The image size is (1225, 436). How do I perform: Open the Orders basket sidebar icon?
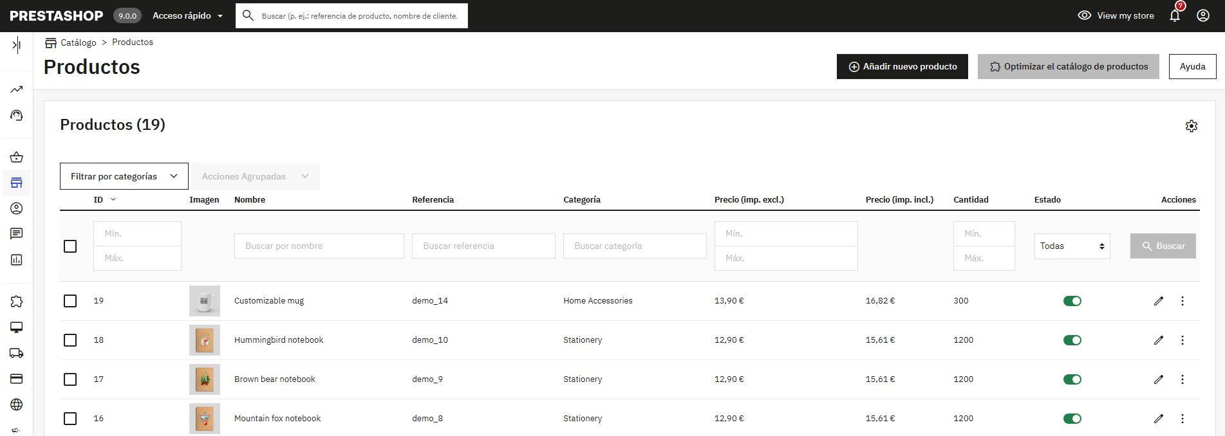point(17,157)
